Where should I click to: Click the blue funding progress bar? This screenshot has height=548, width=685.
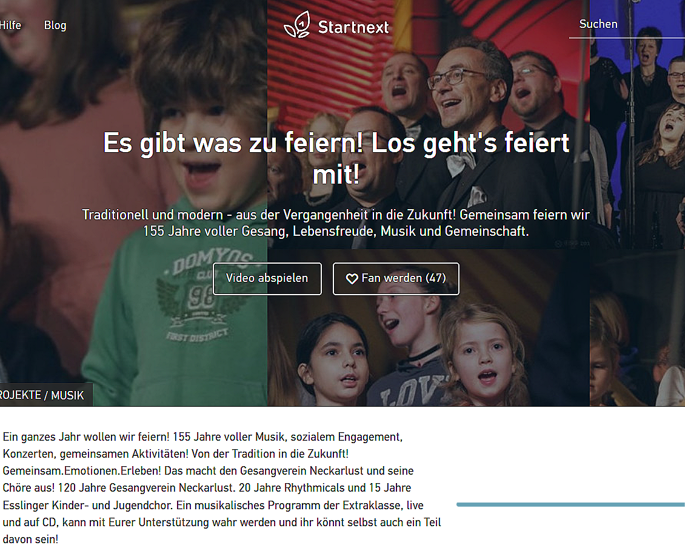tap(570, 505)
